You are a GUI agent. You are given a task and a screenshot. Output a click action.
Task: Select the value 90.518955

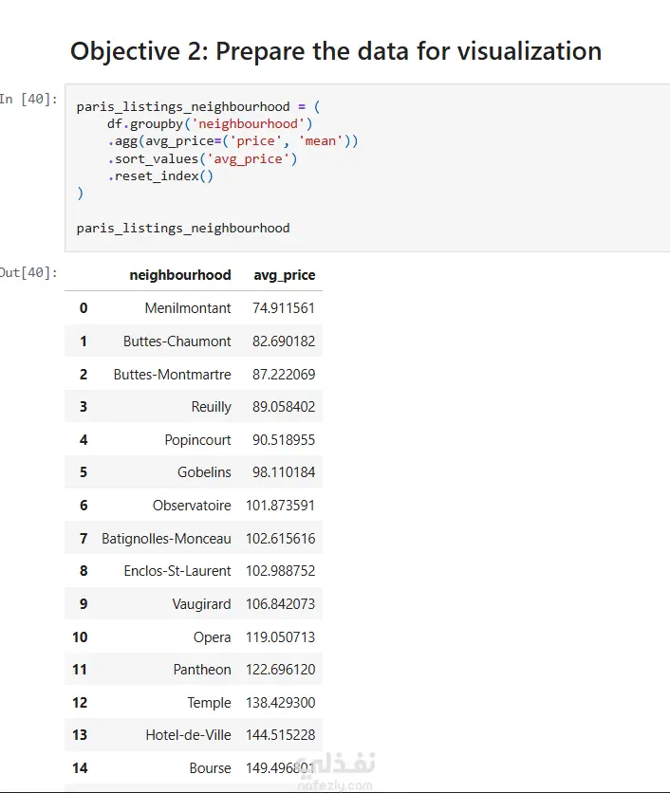tap(284, 440)
